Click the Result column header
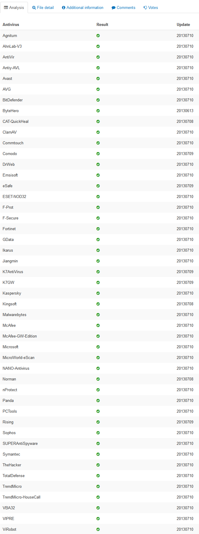Viewport: 199px width, 534px height. [102, 25]
